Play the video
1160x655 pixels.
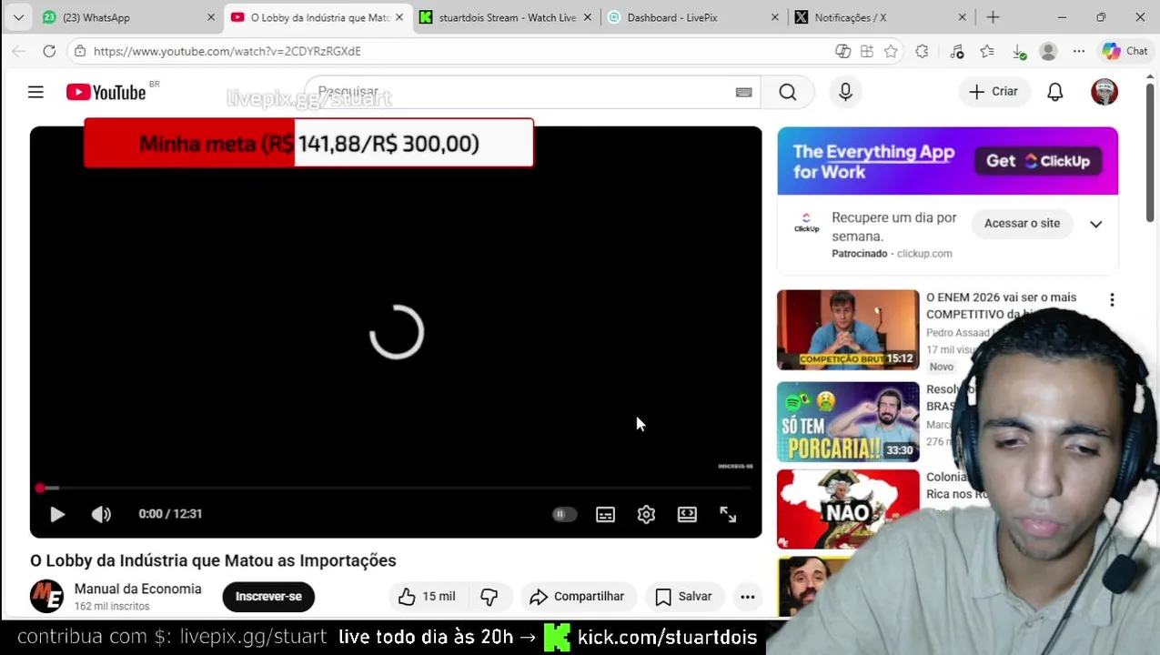pyautogui.click(x=57, y=514)
